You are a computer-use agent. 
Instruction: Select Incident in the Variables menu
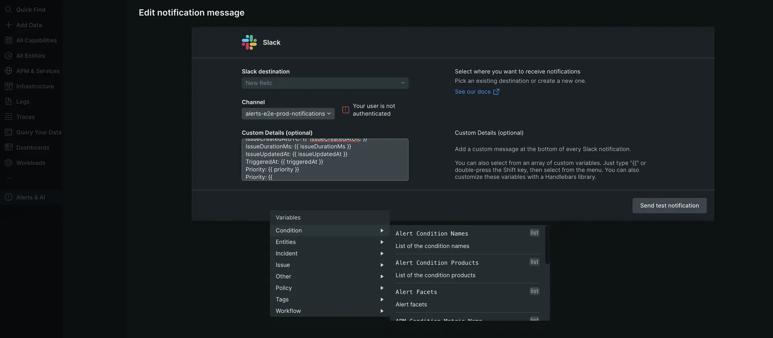pyautogui.click(x=287, y=254)
